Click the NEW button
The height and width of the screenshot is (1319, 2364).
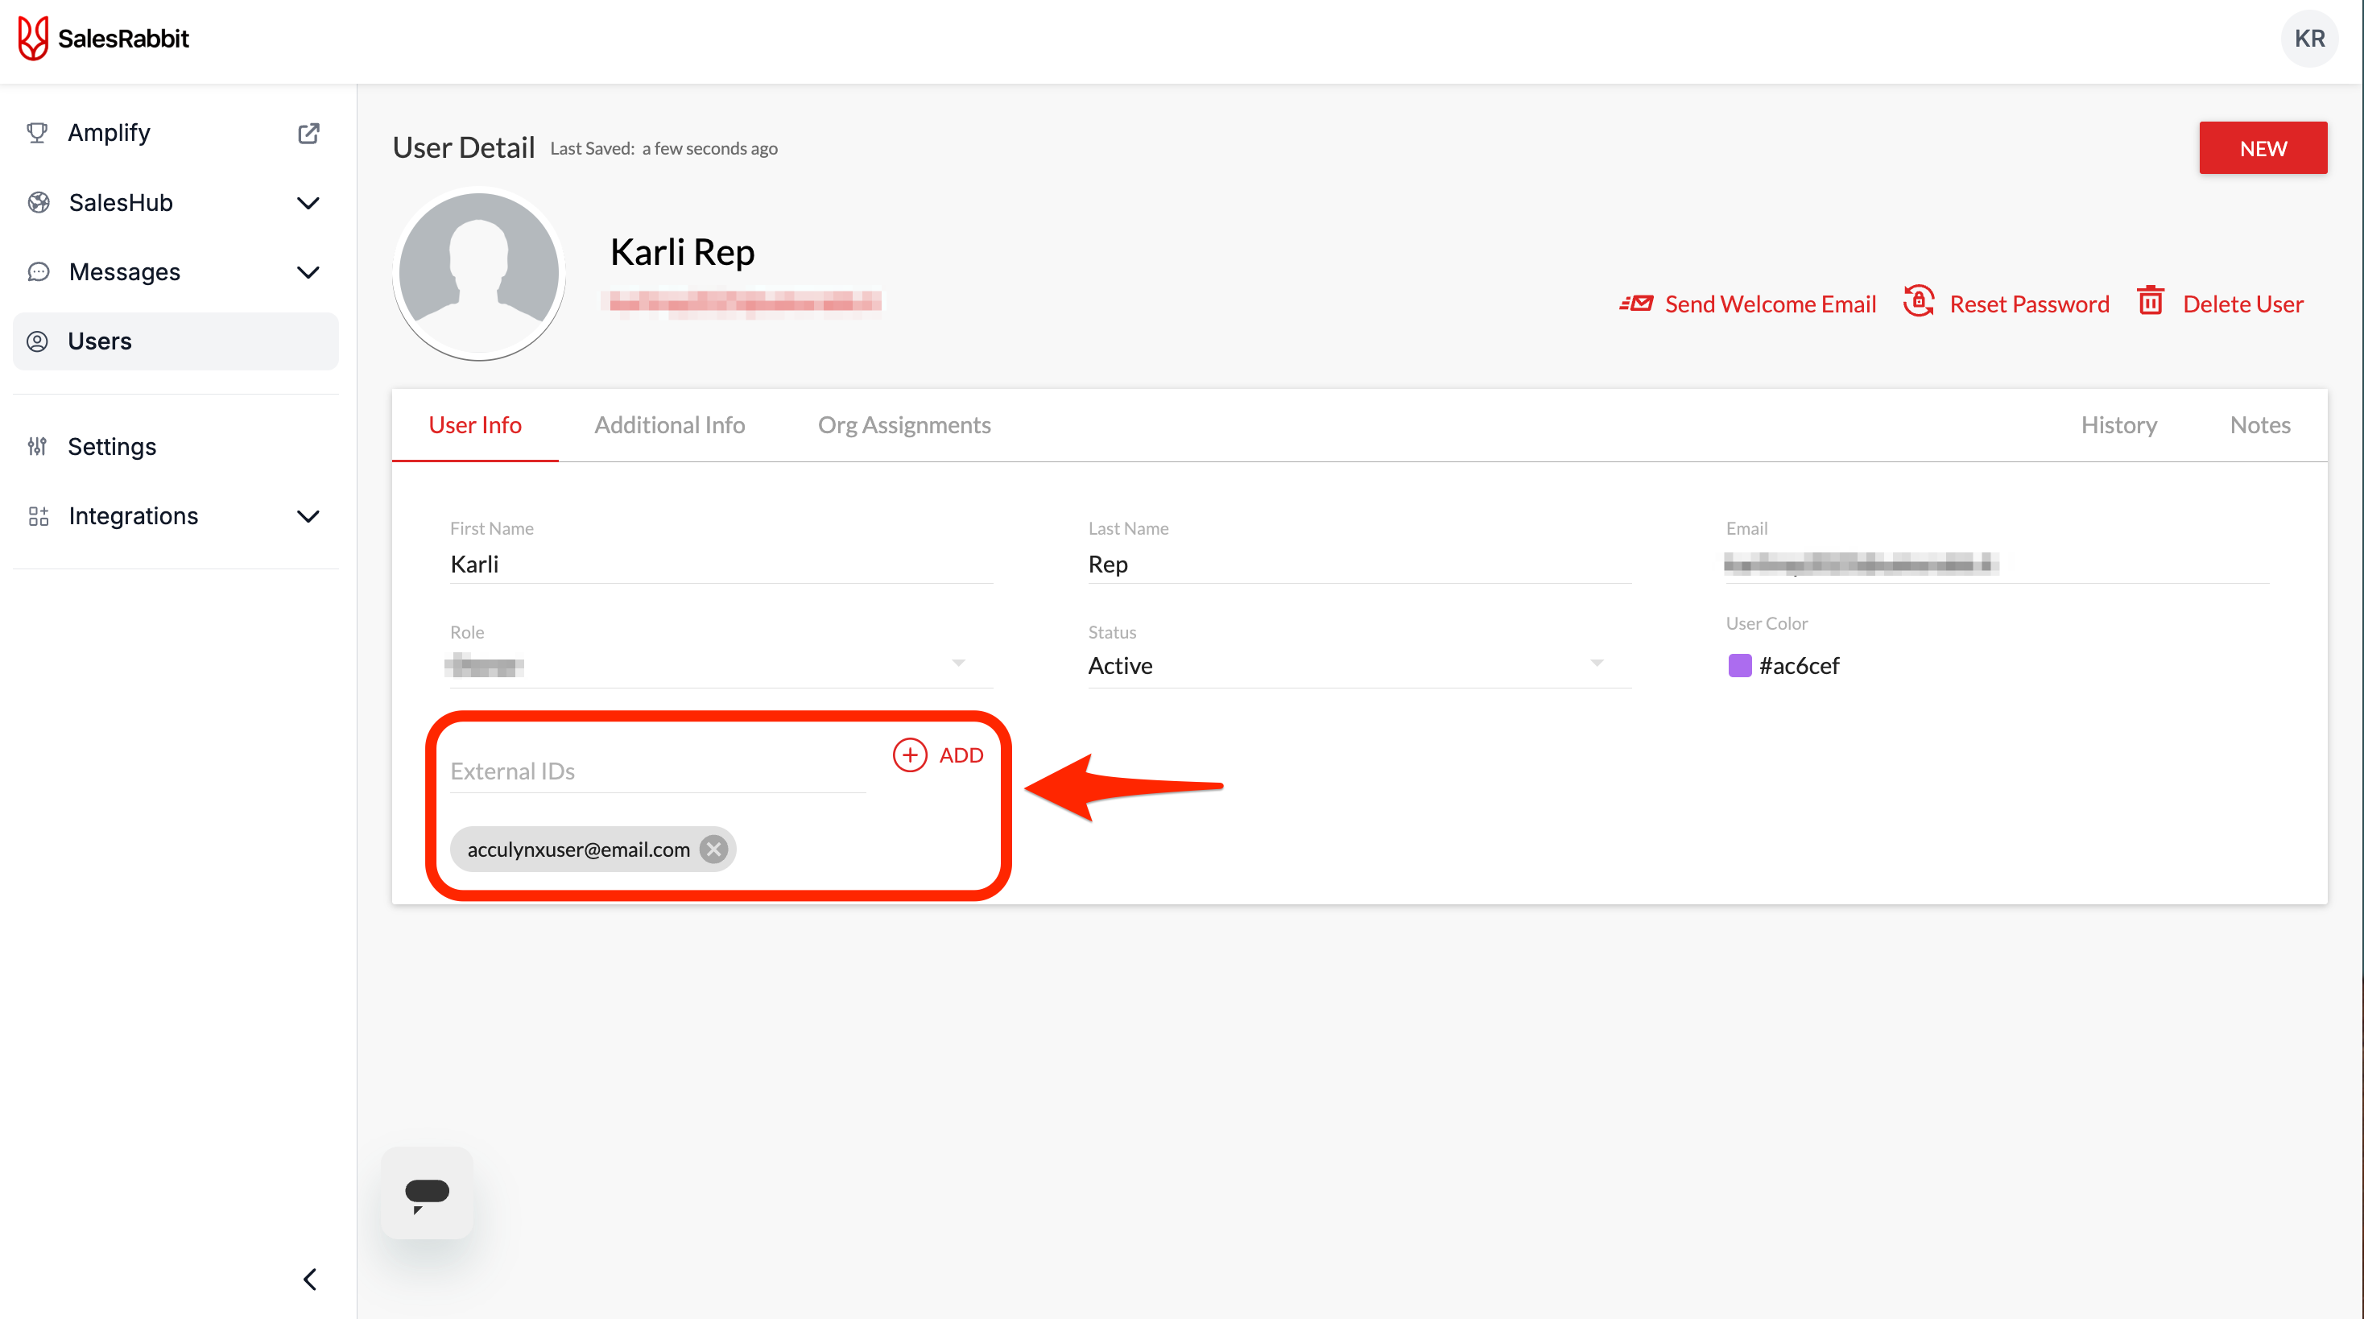coord(2263,148)
